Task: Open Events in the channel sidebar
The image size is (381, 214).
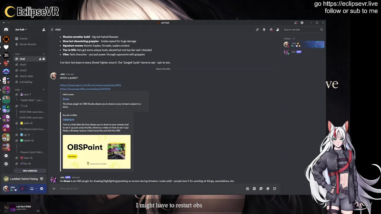Action: [24, 38]
